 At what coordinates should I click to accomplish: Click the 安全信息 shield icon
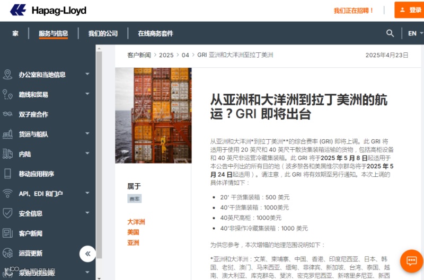click(7, 213)
